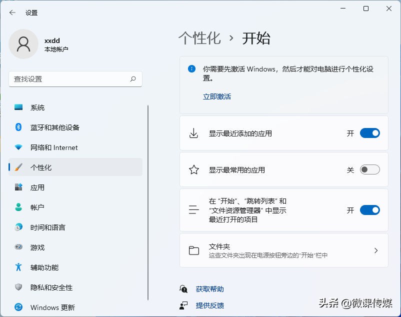This screenshot has width=401, height=317.
Task: Click the 提供反馈 link
Action: (209, 305)
